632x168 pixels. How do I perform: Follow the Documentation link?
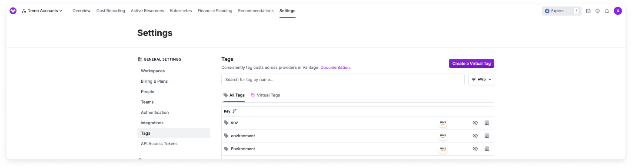(x=335, y=68)
